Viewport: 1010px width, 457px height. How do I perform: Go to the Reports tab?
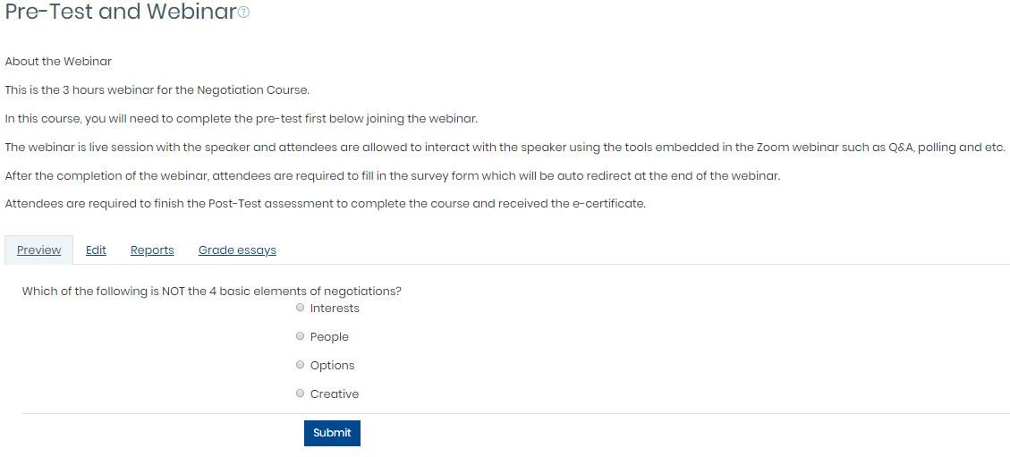pyautogui.click(x=152, y=250)
